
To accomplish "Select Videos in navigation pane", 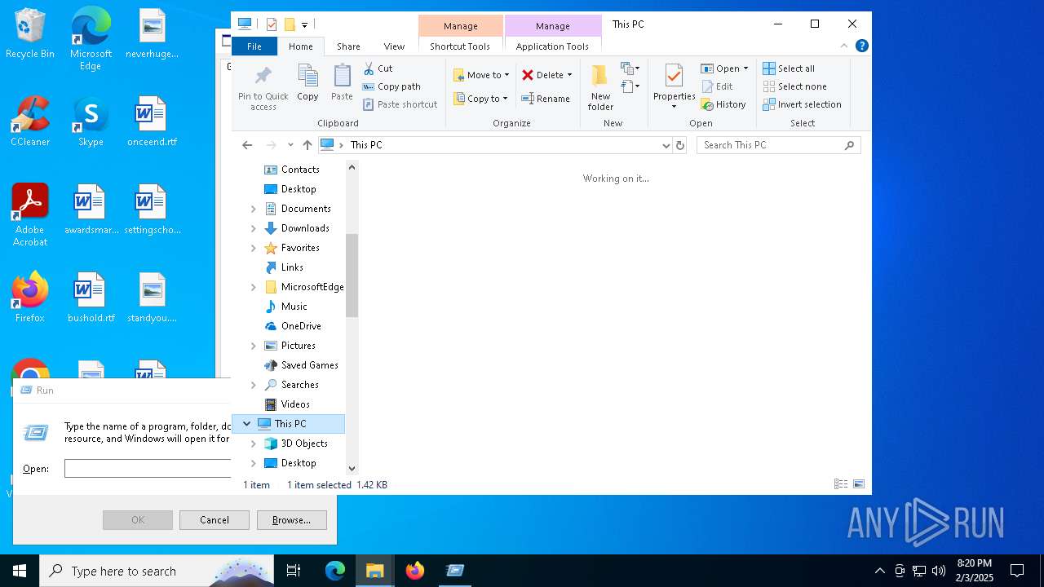I will (295, 404).
